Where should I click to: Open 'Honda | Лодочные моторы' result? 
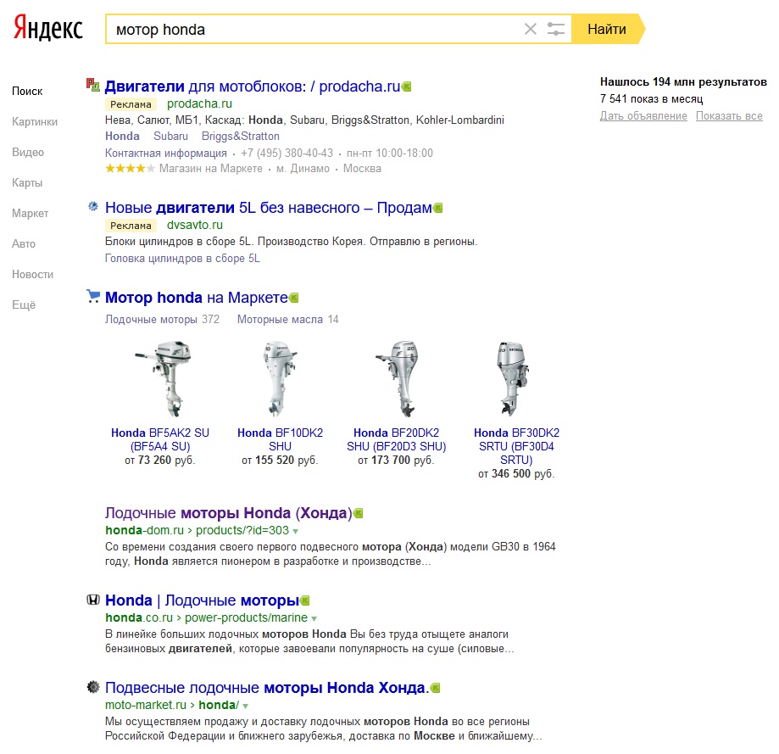(x=203, y=600)
